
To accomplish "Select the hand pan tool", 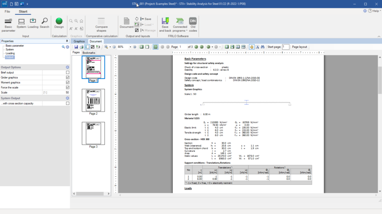I will [252, 47].
